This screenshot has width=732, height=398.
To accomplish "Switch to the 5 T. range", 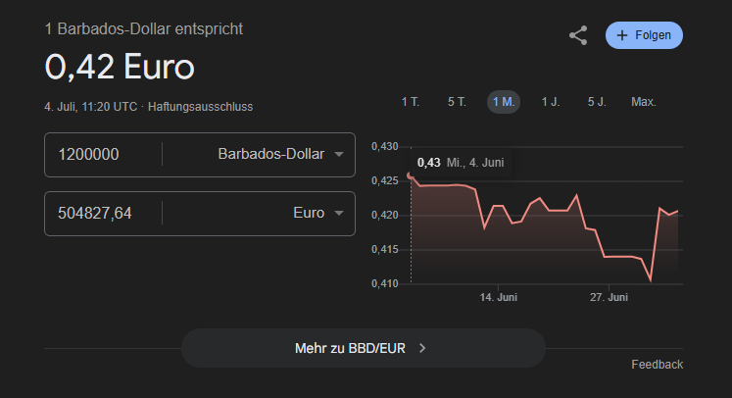I will coord(458,102).
